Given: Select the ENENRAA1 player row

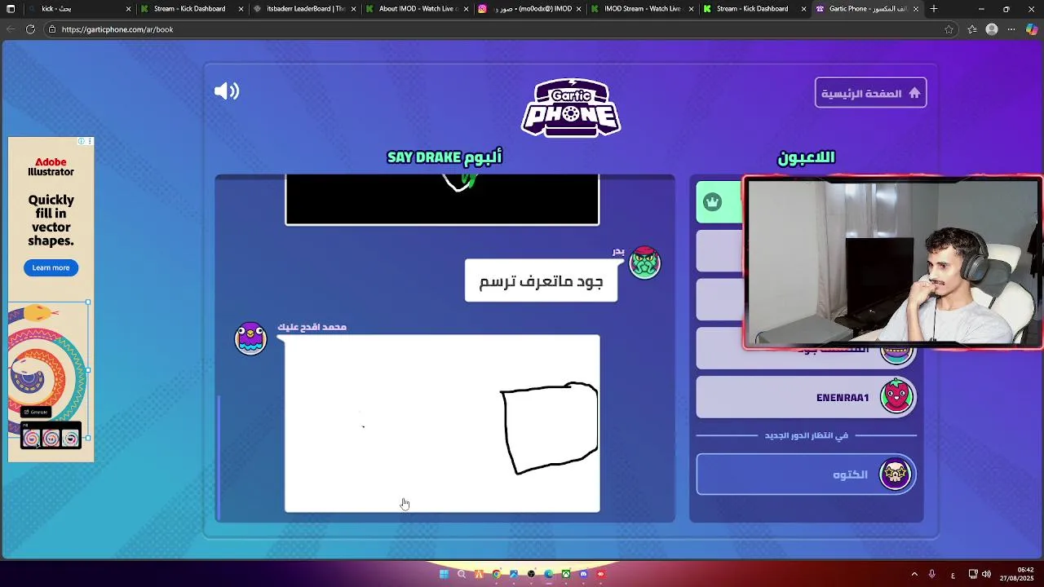Looking at the screenshot, I should click(806, 397).
